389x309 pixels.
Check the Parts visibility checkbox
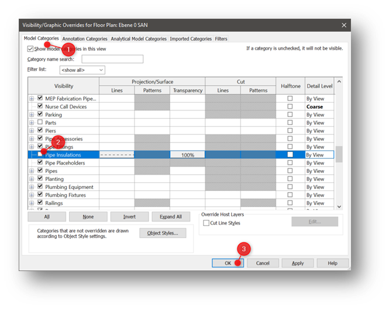40,122
